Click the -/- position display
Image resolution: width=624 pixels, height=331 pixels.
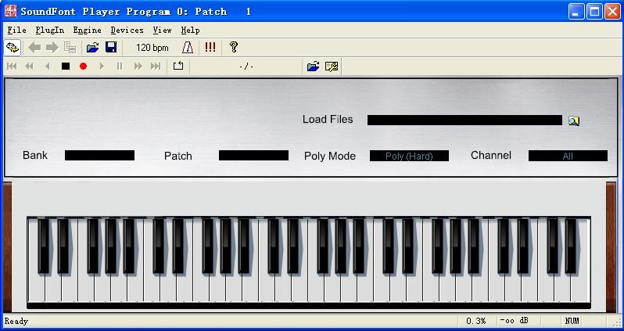246,67
